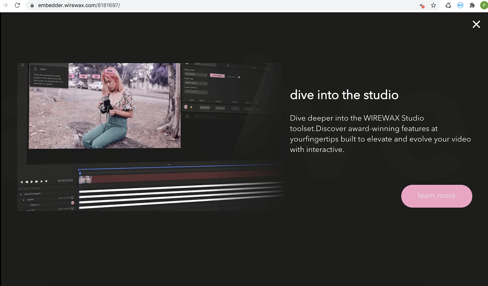488x286 pixels.
Task: Open the green P profile avatar
Action: [484, 5]
